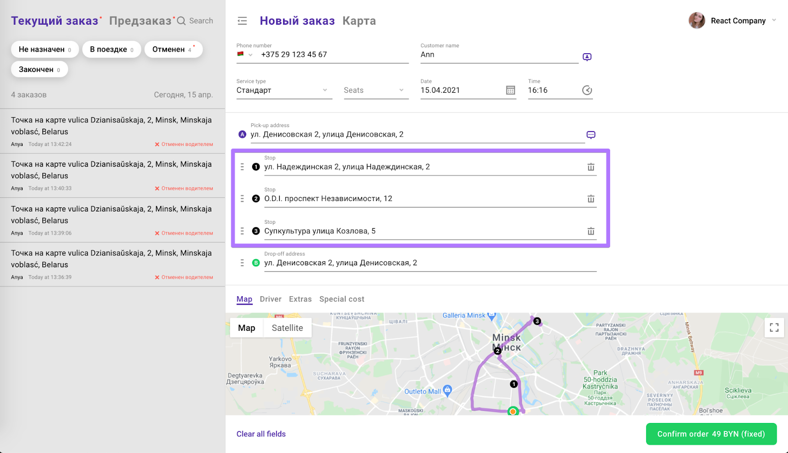Switch to the Driver tab
The width and height of the screenshot is (788, 453).
pyautogui.click(x=270, y=299)
